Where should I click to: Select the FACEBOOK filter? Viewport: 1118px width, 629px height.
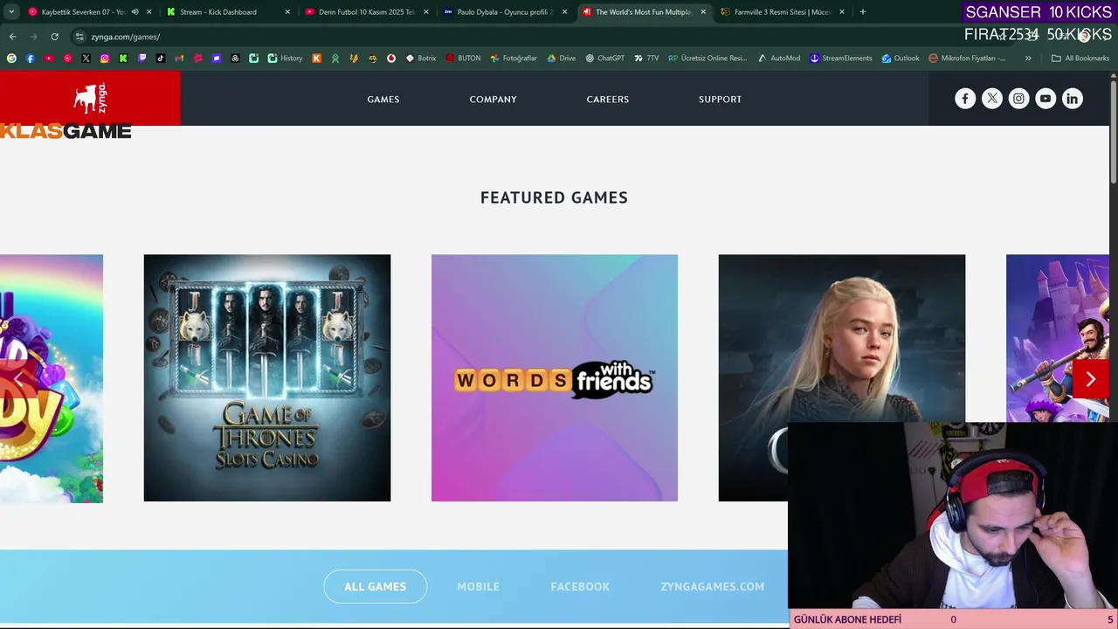pyautogui.click(x=580, y=586)
